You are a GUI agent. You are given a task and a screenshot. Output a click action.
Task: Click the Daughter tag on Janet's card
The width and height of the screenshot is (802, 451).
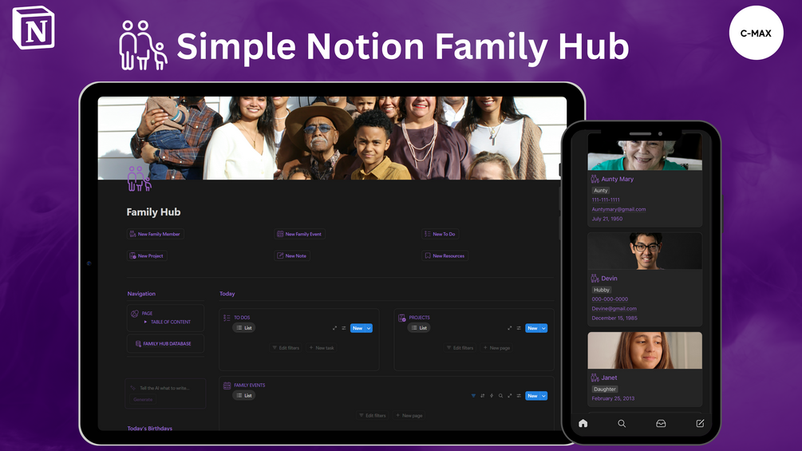coord(605,389)
